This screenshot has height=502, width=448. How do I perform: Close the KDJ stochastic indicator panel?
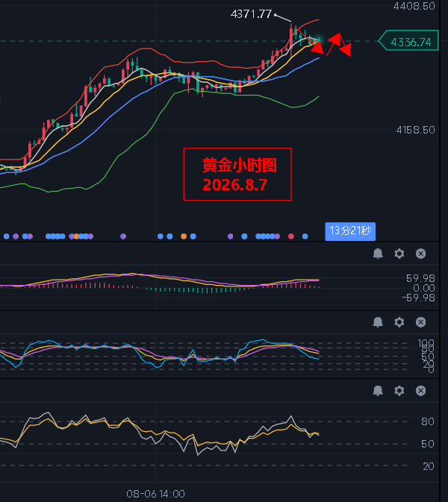point(420,322)
